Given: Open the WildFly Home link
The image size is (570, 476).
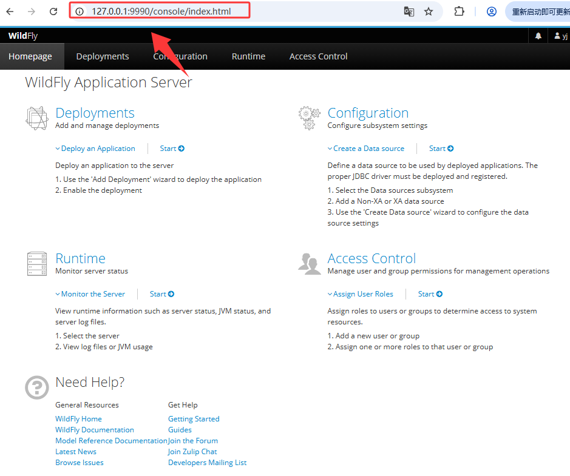Looking at the screenshot, I should pyautogui.click(x=78, y=419).
